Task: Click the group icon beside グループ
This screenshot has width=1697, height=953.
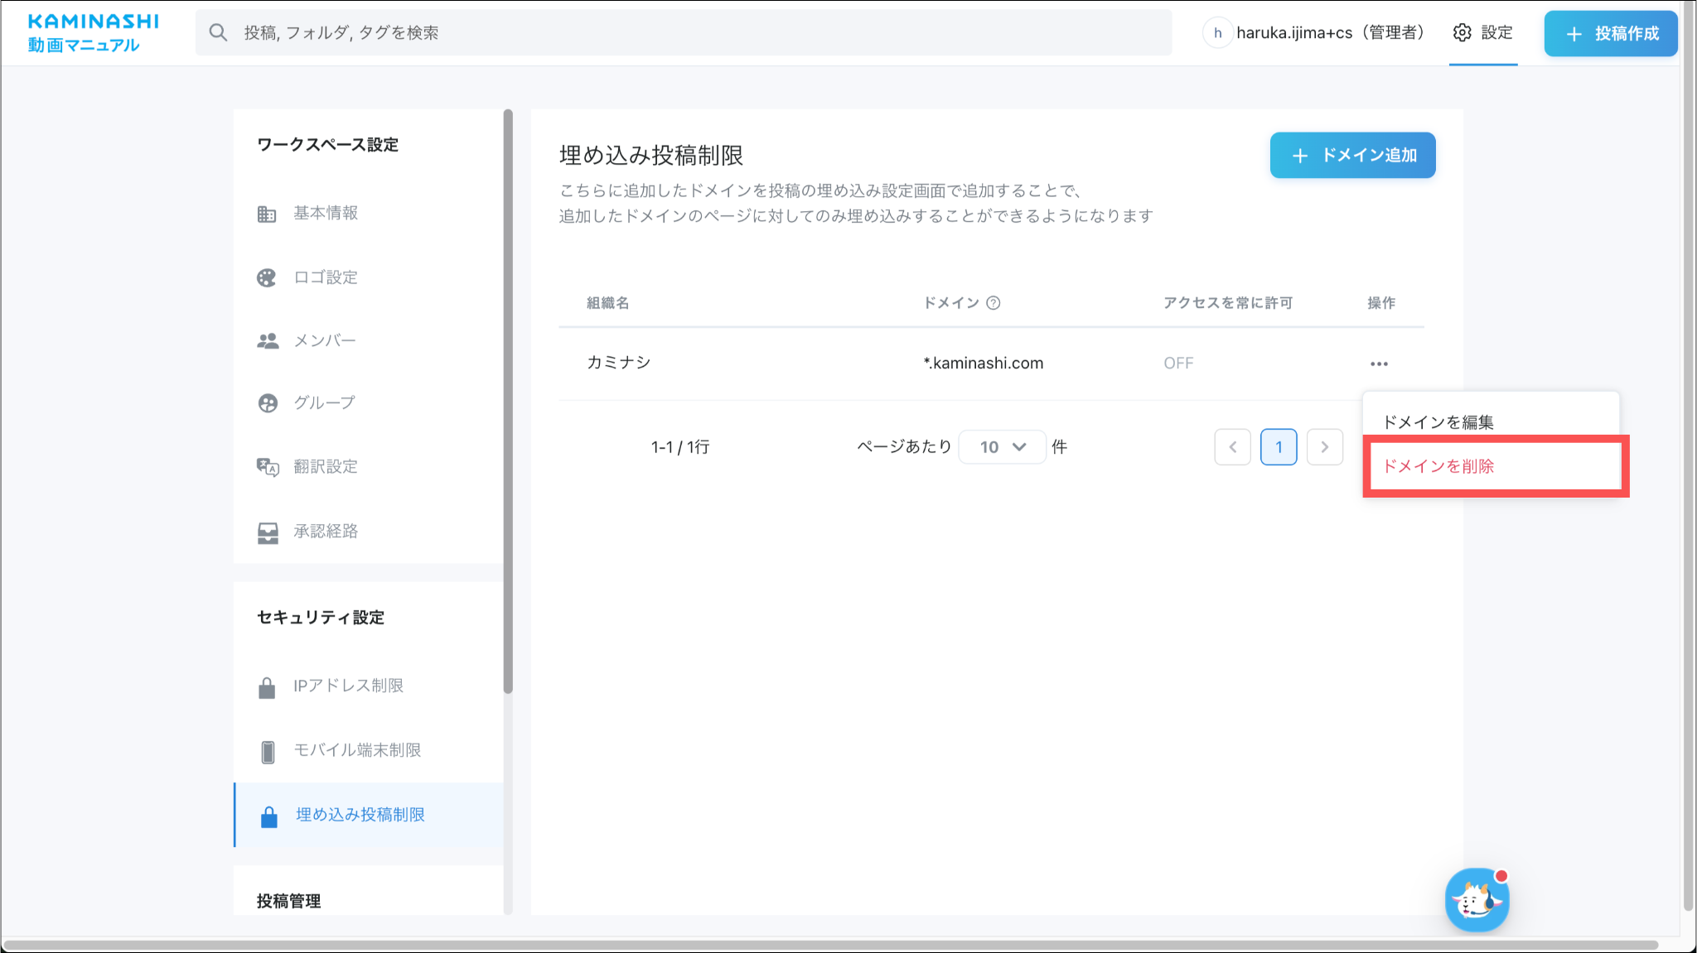Action: coord(267,403)
